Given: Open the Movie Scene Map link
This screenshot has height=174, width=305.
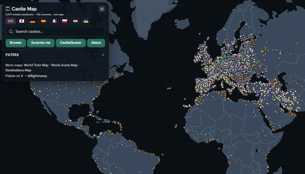Looking at the screenshot, I should (64, 65).
